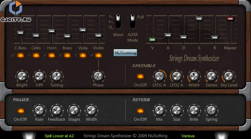Click the 'Full' ADSR mode label
This screenshot has width=251, height=139.
[x=141, y=17]
